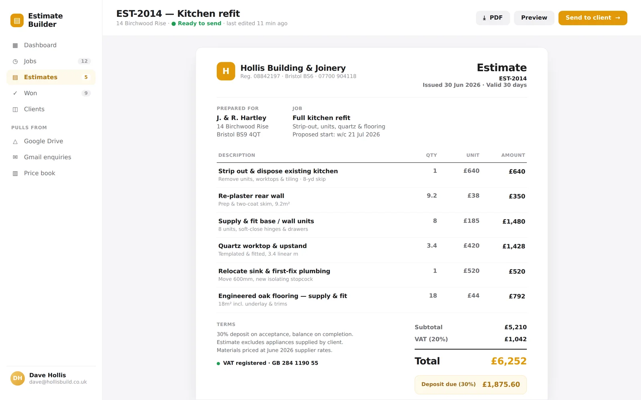This screenshot has height=400, width=641.
Task: Click the DESCRIPTION column header
Action: [x=237, y=155]
